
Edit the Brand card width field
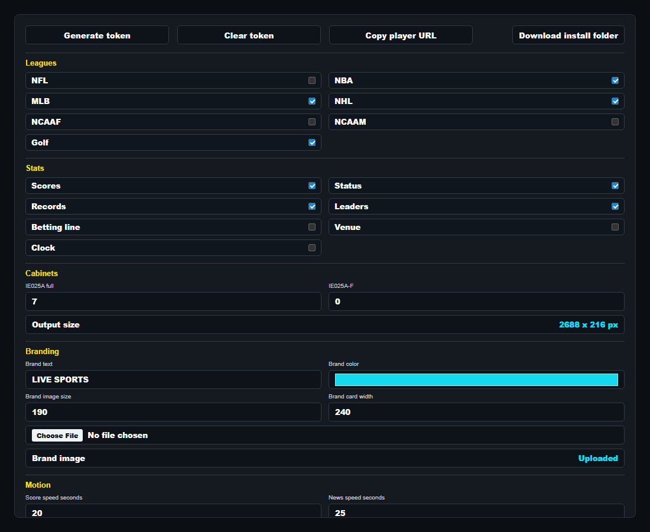tap(476, 412)
